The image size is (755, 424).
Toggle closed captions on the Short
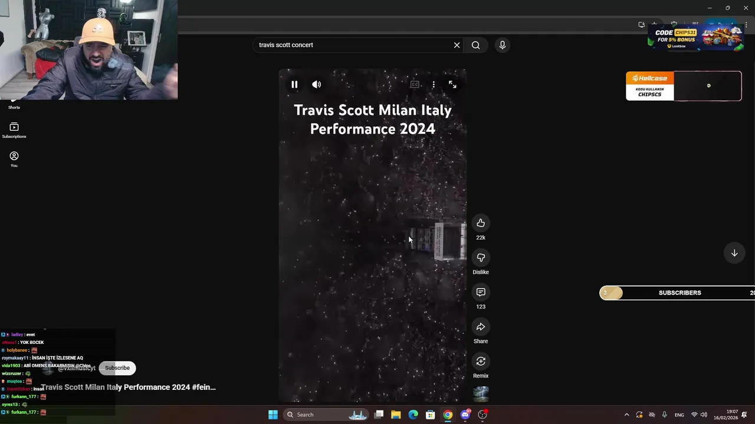point(415,85)
